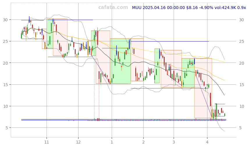Click the right y-axis label 30
249x147 pixels.
241,20
